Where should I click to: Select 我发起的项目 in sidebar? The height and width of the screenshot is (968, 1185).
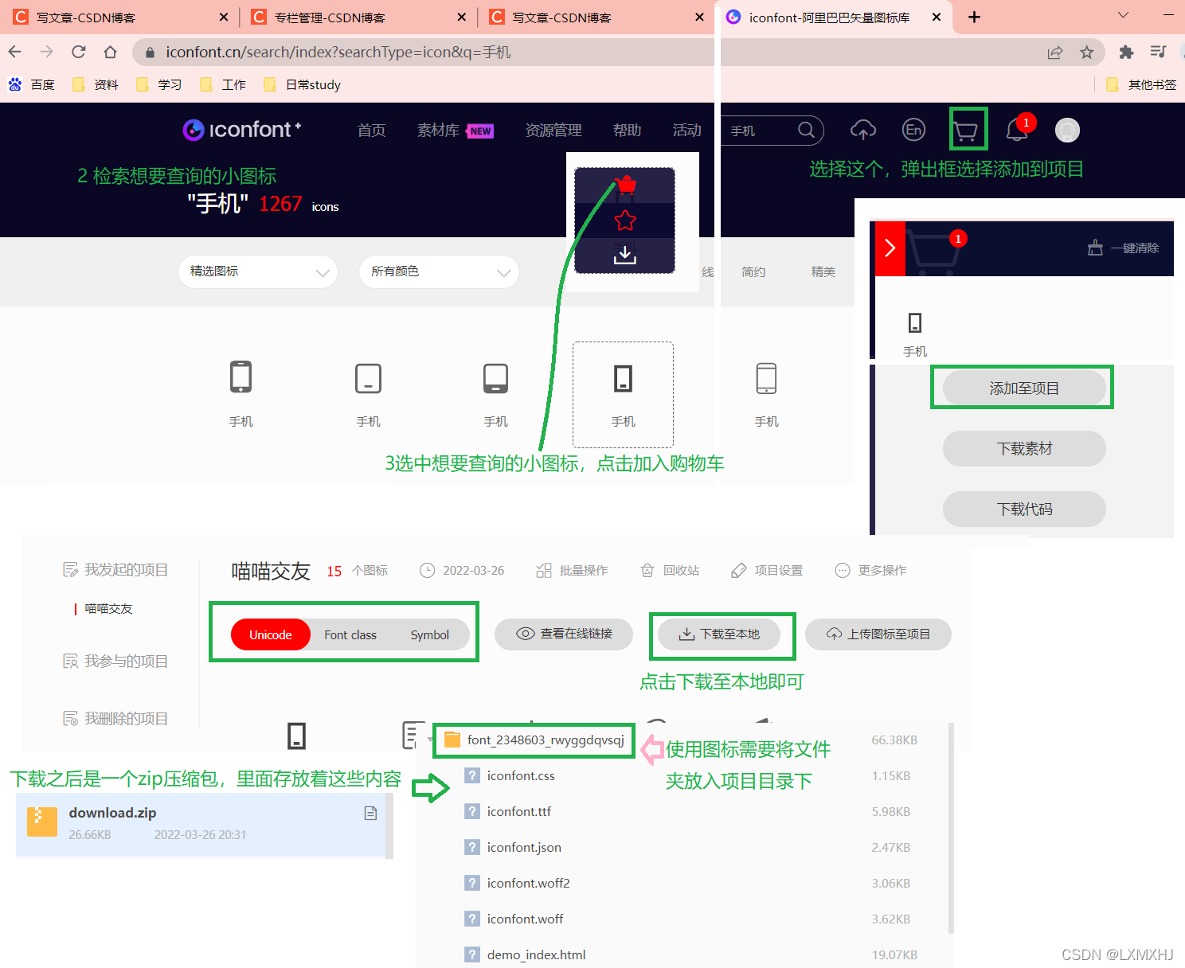115,570
